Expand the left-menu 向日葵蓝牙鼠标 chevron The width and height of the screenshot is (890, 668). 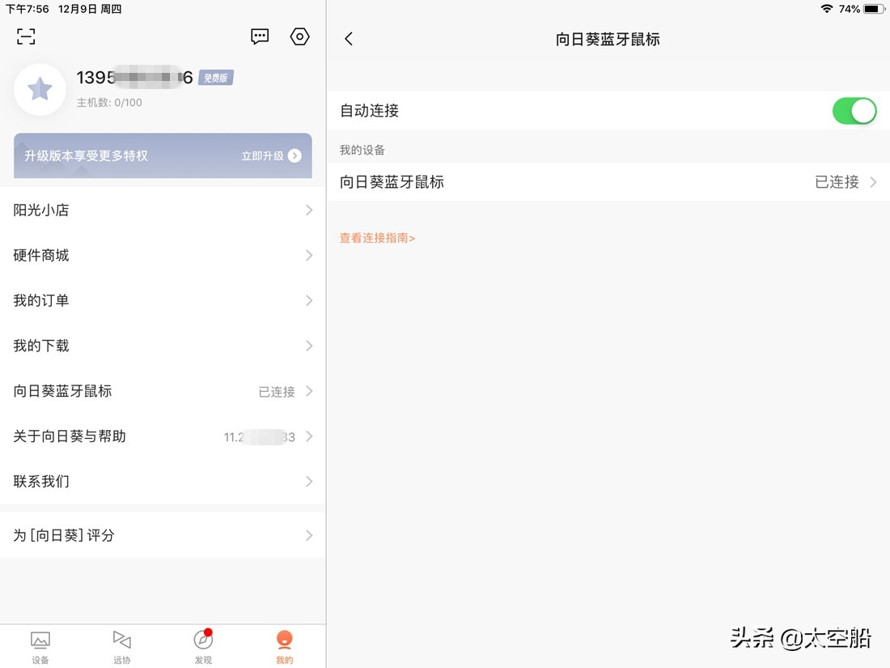[309, 391]
